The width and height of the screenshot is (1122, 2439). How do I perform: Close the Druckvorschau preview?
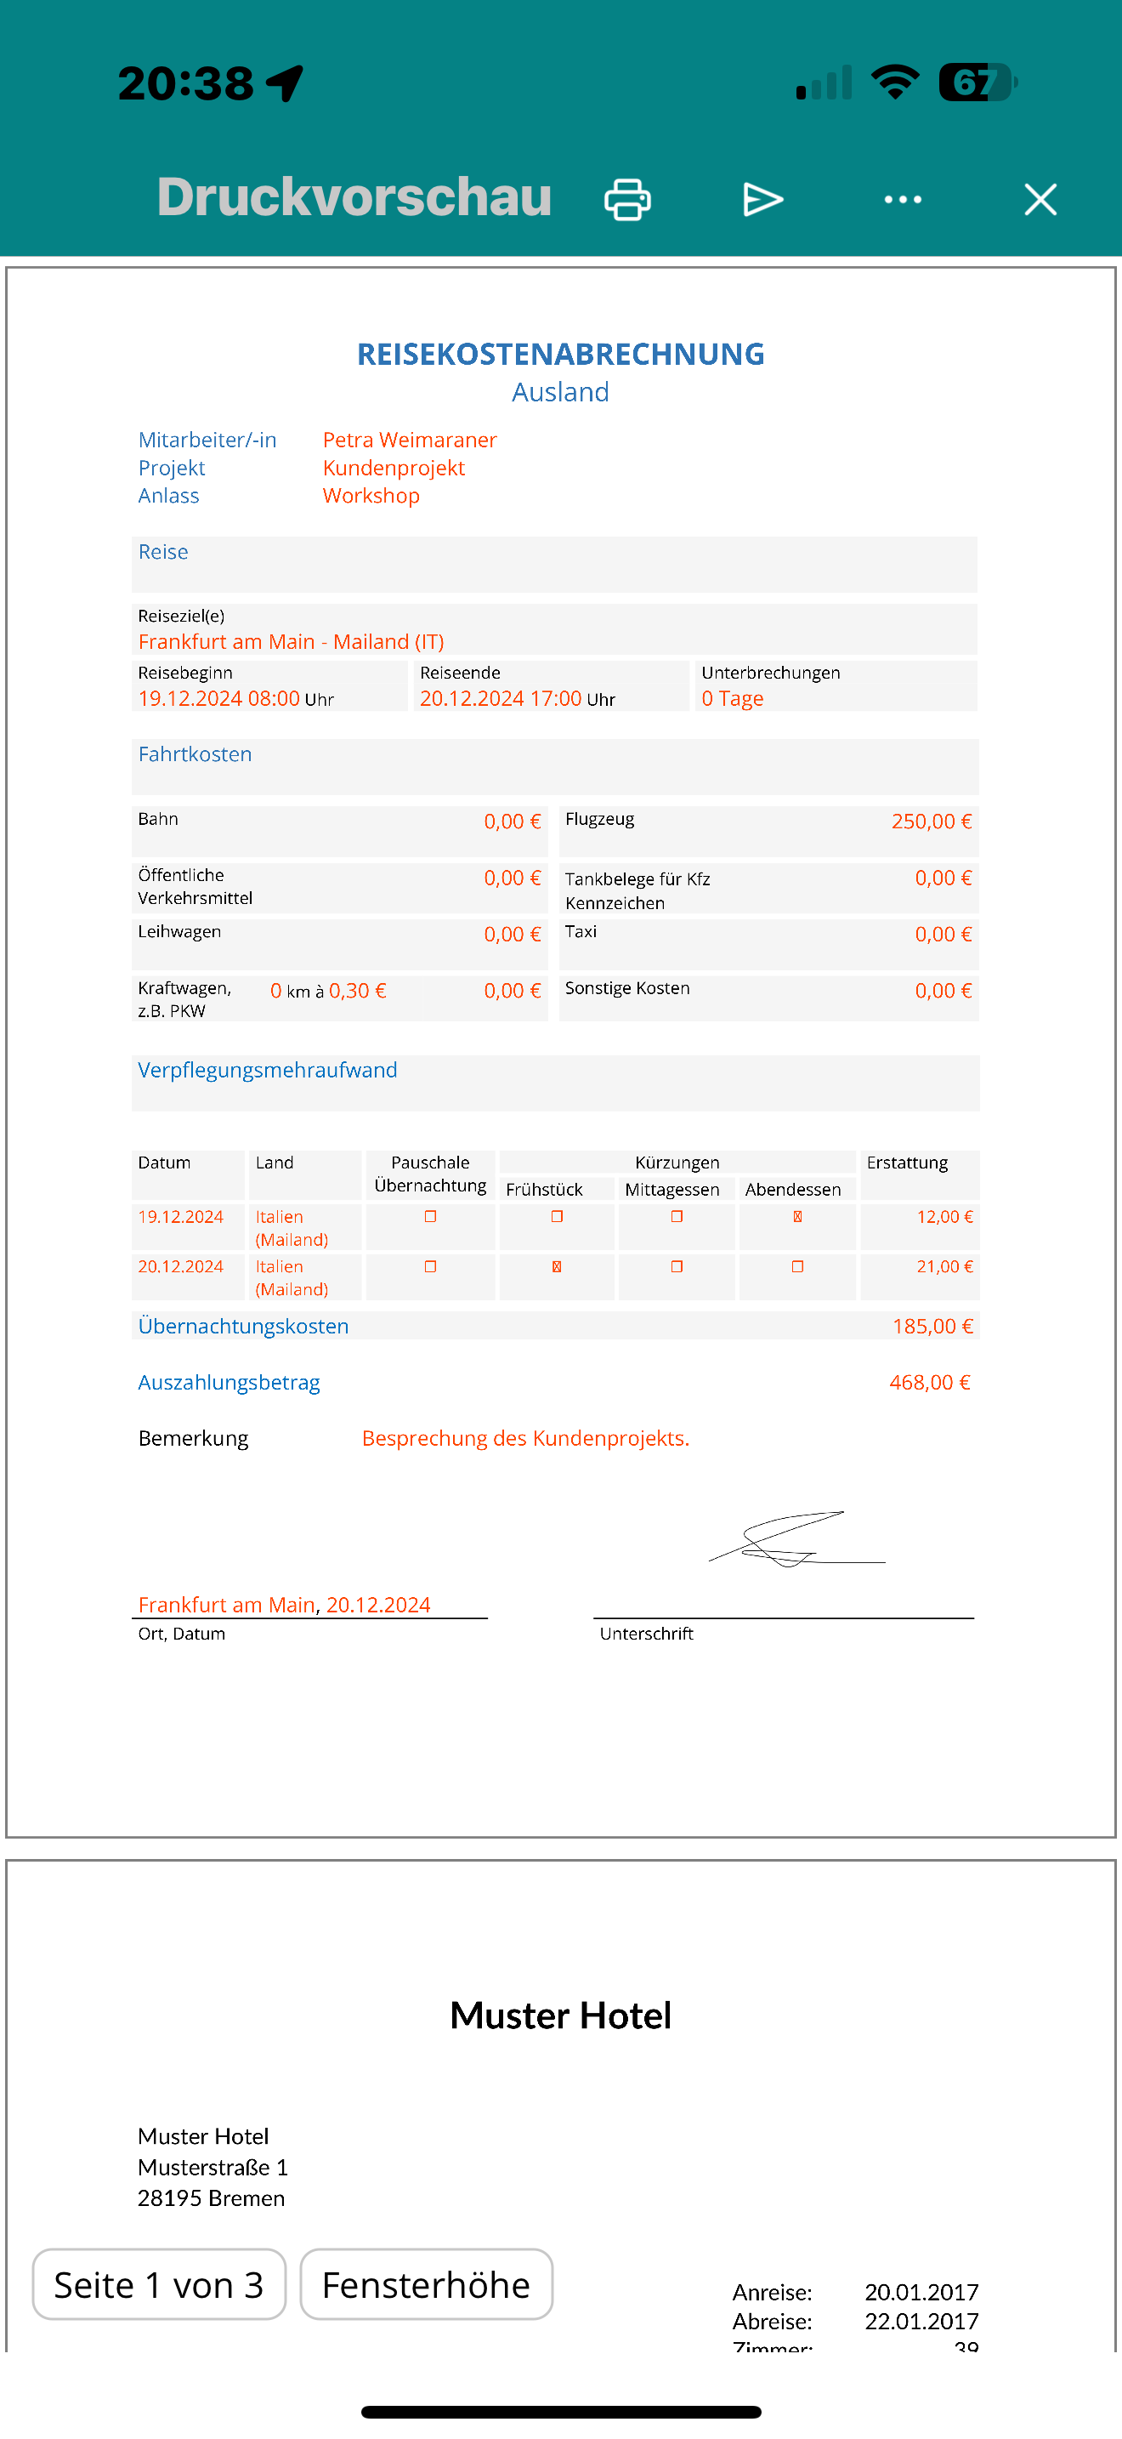[1040, 199]
